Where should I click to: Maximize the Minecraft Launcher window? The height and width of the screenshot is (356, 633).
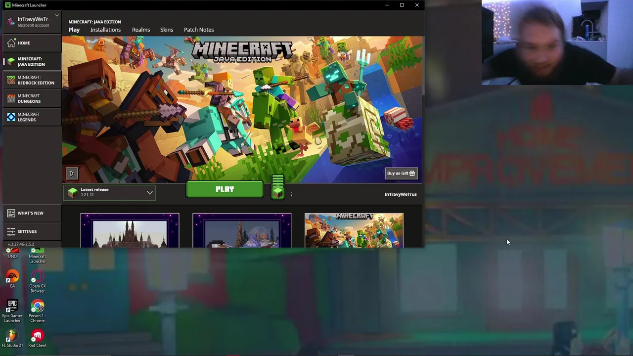402,5
